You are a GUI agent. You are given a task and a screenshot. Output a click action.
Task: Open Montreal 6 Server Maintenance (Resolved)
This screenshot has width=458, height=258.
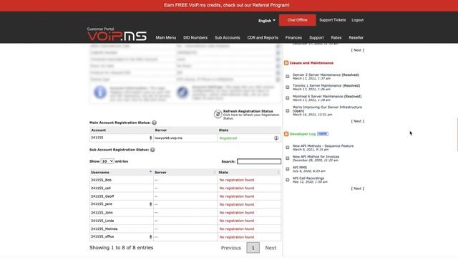[327, 97]
